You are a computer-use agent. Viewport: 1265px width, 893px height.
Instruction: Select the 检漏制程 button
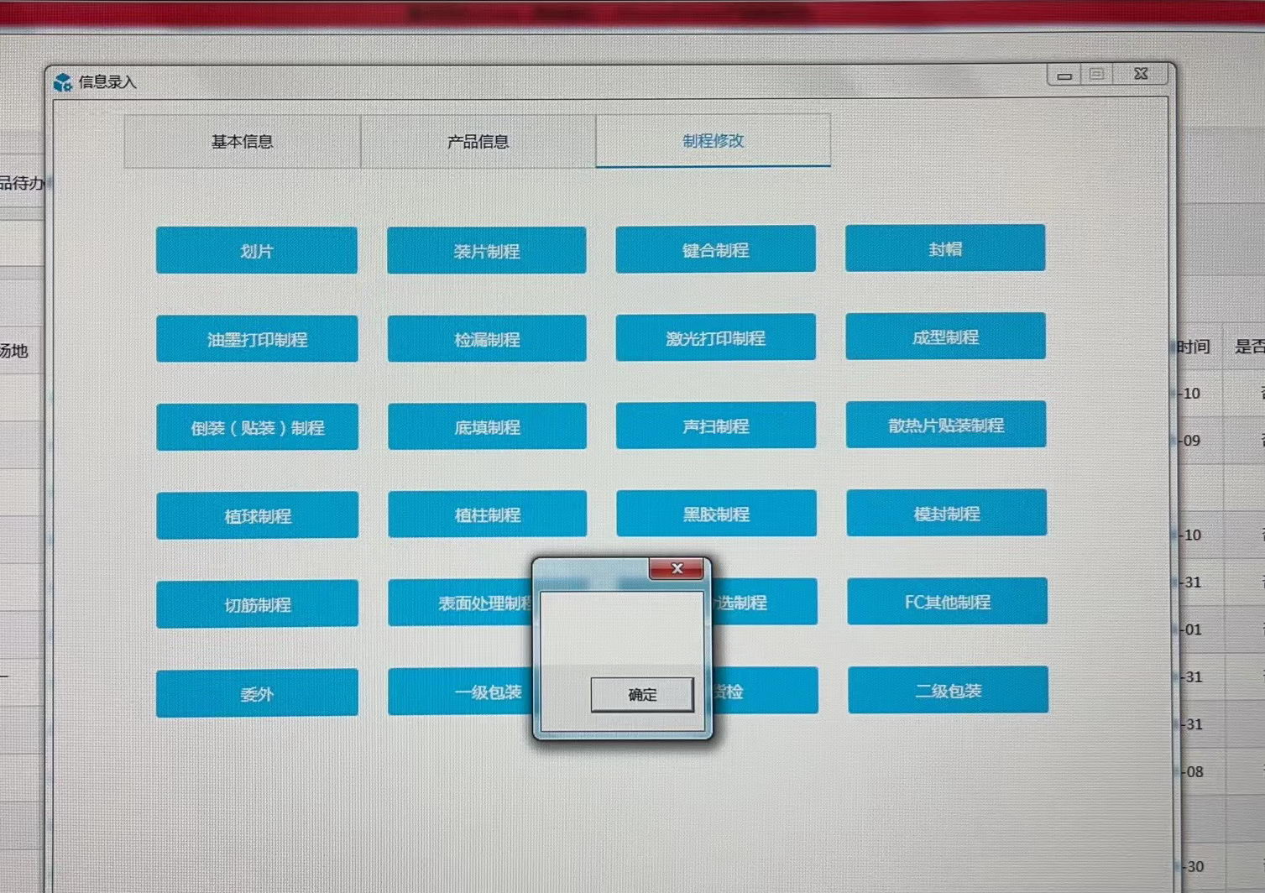point(487,338)
